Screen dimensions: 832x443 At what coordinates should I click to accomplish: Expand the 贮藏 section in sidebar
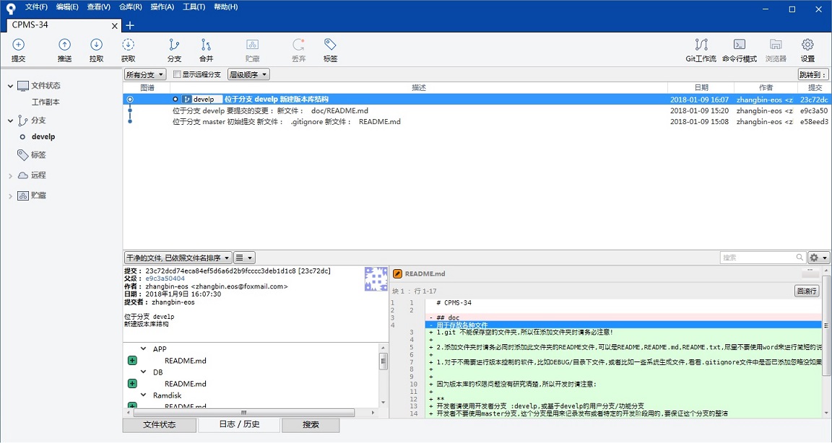[x=11, y=196]
